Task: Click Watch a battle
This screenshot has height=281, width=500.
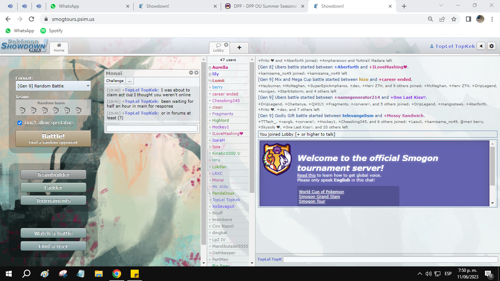Action: click(x=53, y=233)
